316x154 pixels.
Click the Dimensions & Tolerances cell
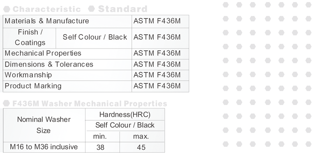pyautogui.click(x=67, y=64)
